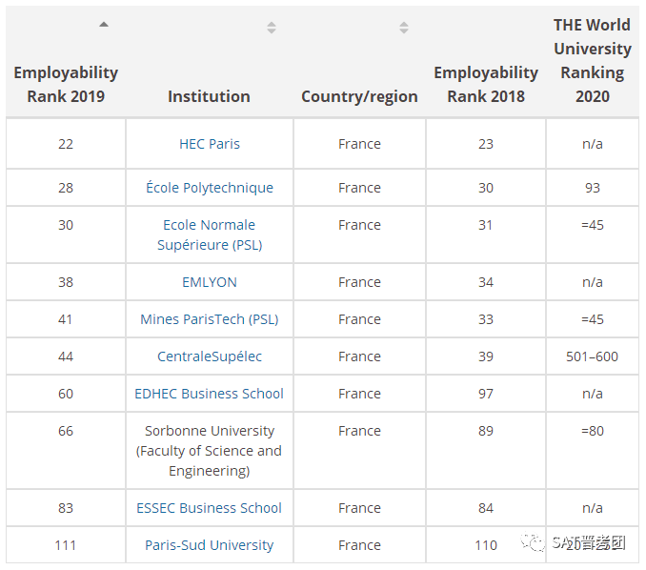Go to ESSEC Business School page
This screenshot has height=570, width=646.
210,508
